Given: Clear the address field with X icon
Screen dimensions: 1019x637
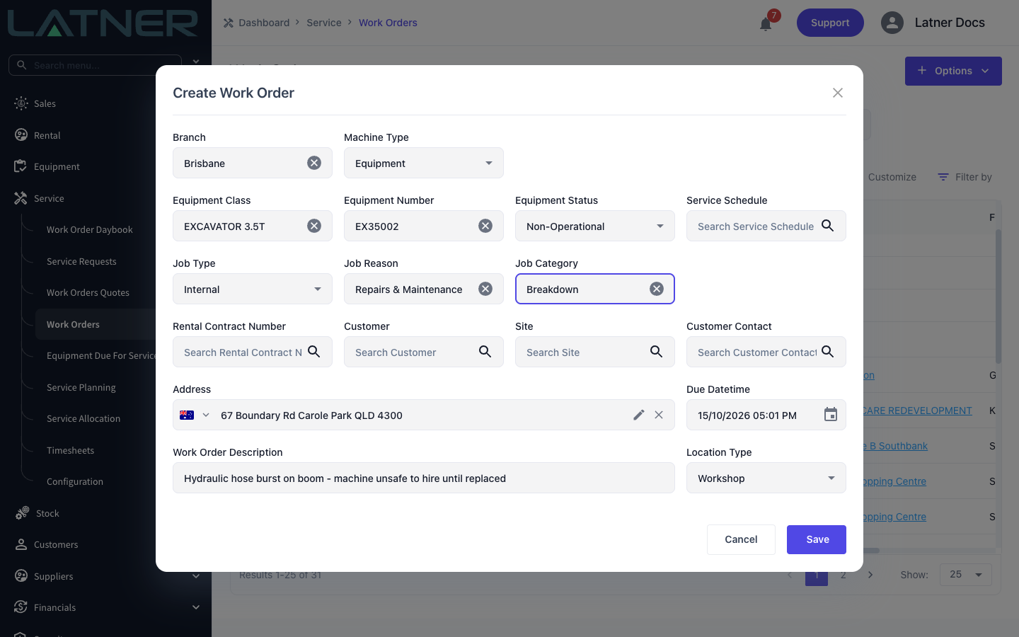Looking at the screenshot, I should point(659,415).
